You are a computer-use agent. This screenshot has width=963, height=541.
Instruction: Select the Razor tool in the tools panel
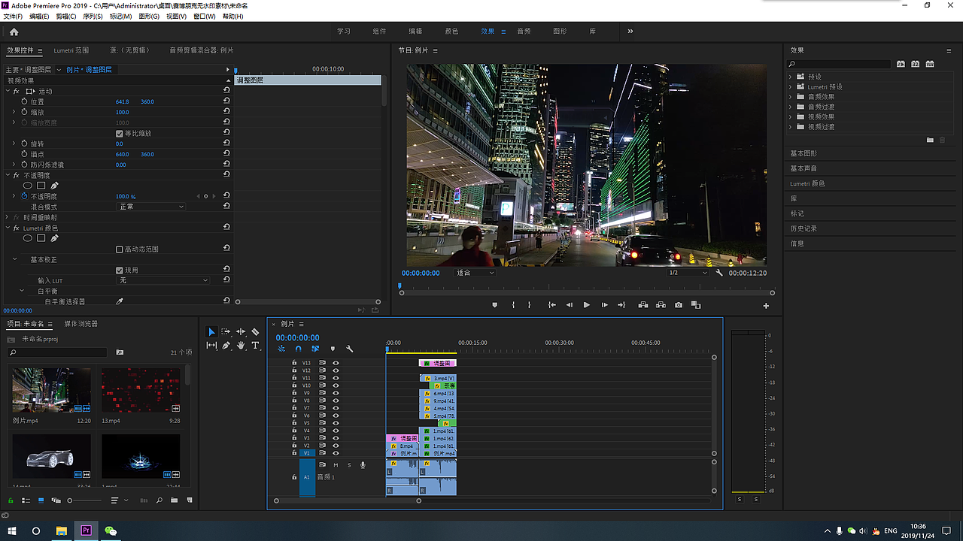point(255,332)
